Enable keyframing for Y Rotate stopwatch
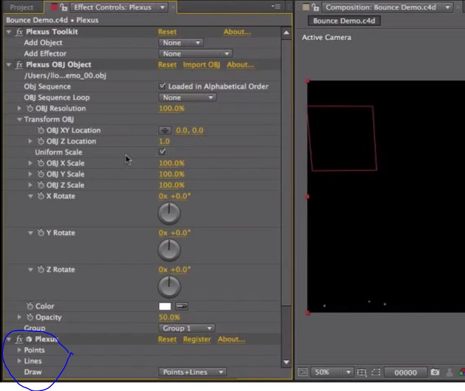 pyautogui.click(x=41, y=233)
